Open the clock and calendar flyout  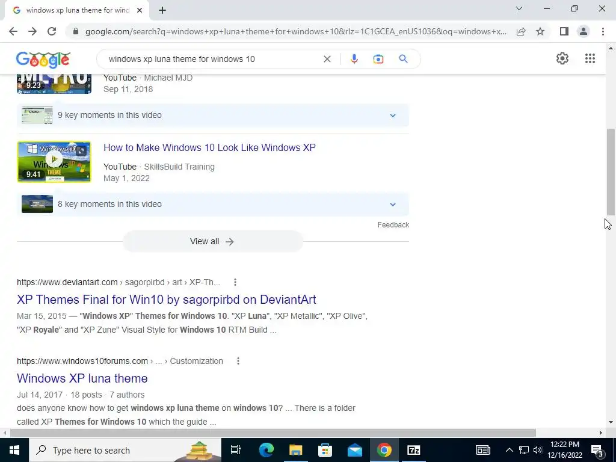[564, 450]
